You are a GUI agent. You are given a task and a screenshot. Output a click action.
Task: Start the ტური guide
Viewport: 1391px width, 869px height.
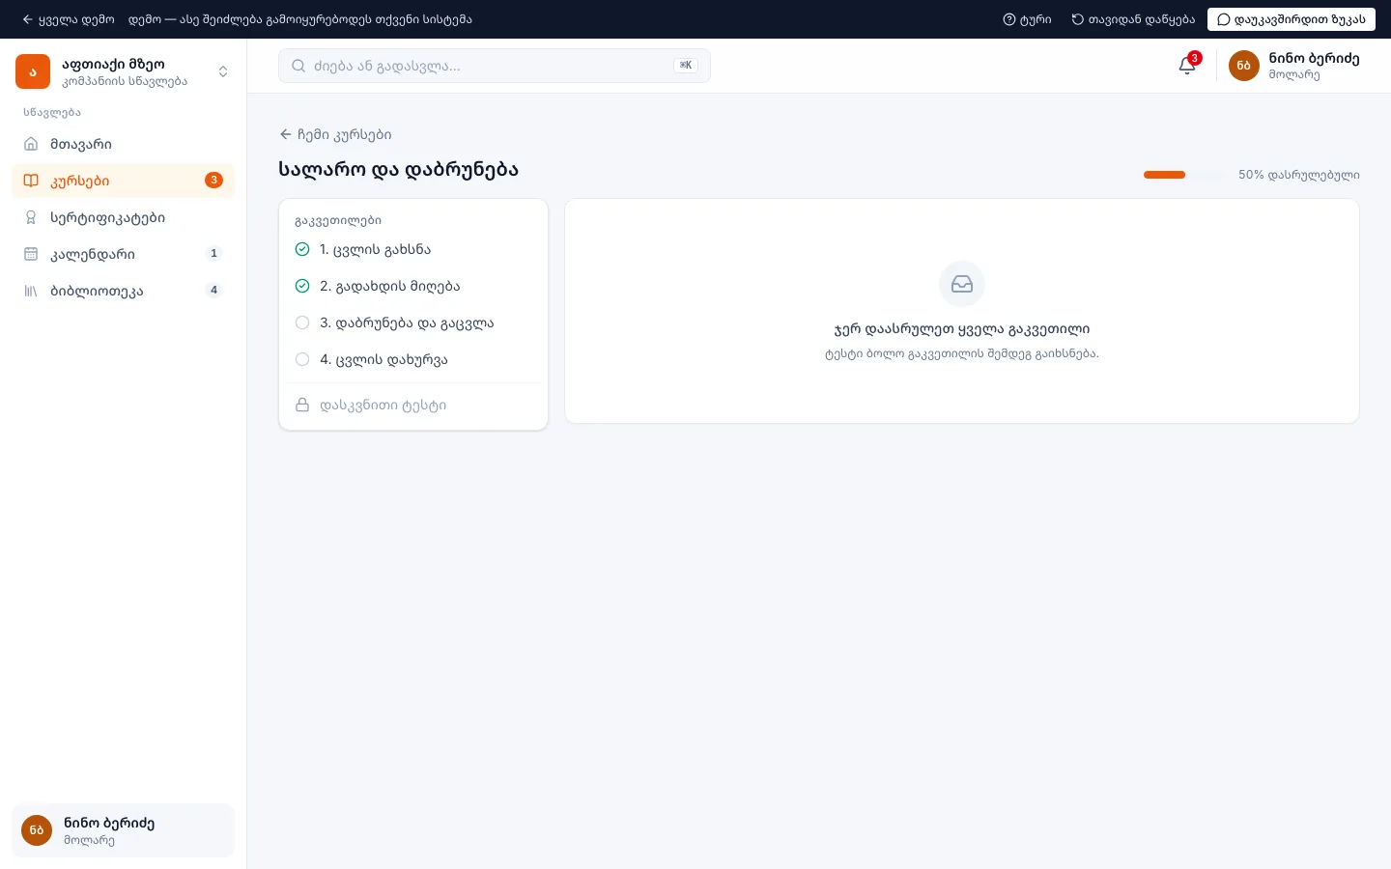(1027, 19)
